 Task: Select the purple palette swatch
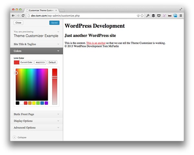pos(46,103)
